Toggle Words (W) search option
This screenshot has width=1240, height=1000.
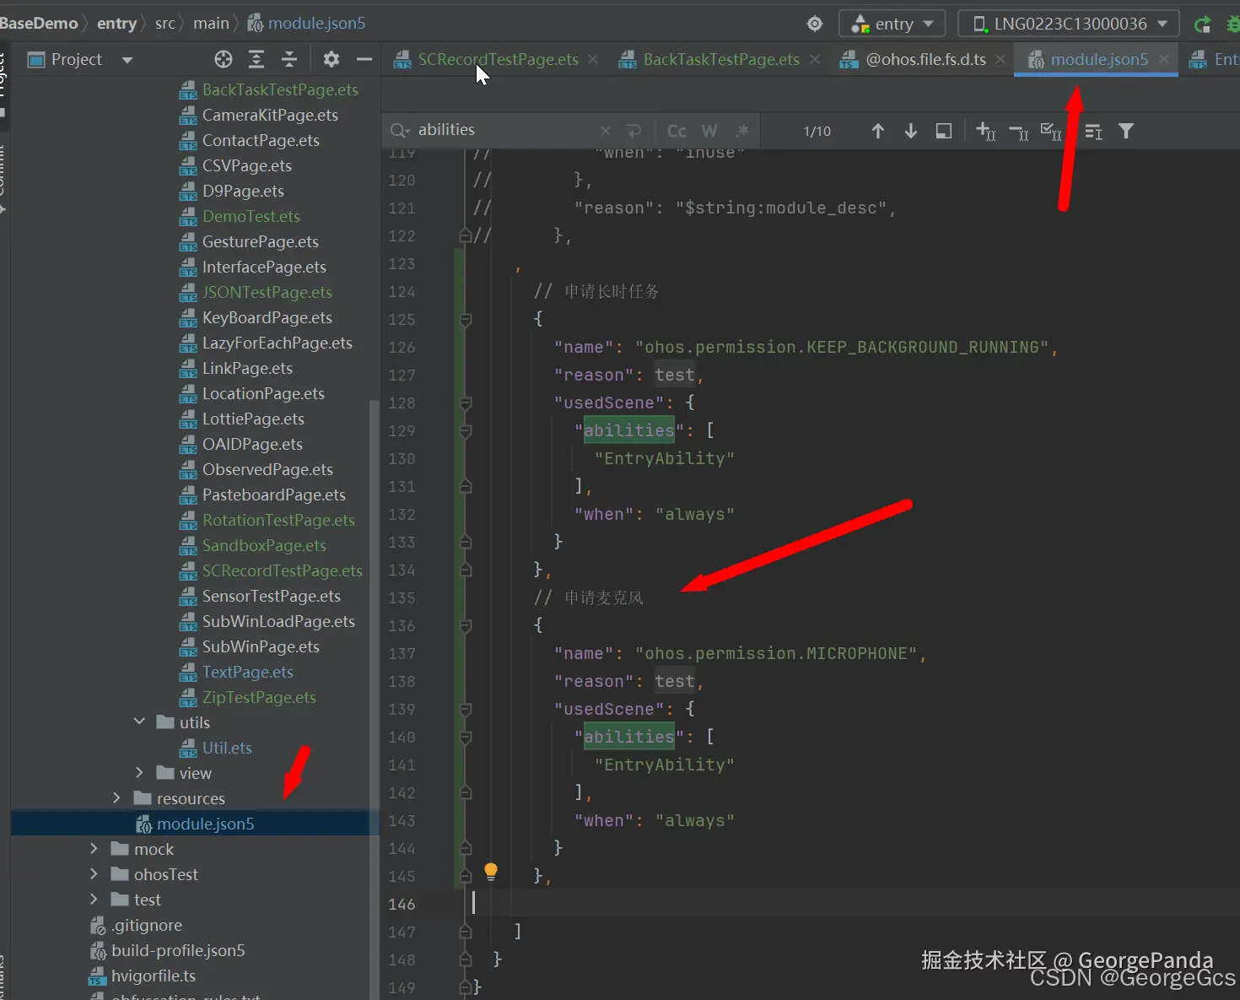(709, 131)
